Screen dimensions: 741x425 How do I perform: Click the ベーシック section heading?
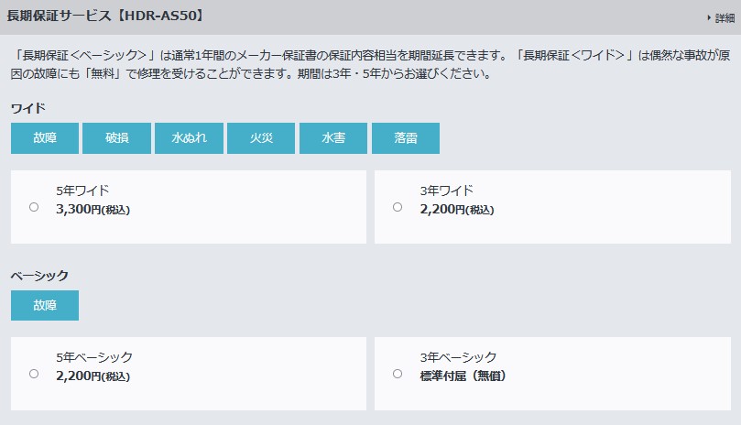pos(39,276)
